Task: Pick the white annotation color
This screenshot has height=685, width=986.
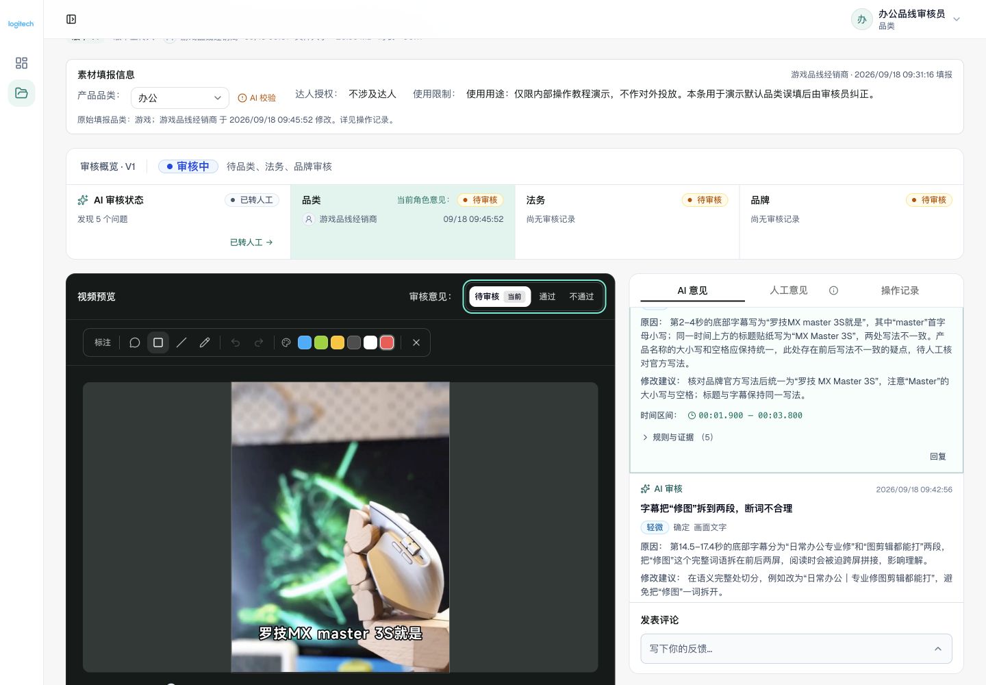Action: coord(370,342)
